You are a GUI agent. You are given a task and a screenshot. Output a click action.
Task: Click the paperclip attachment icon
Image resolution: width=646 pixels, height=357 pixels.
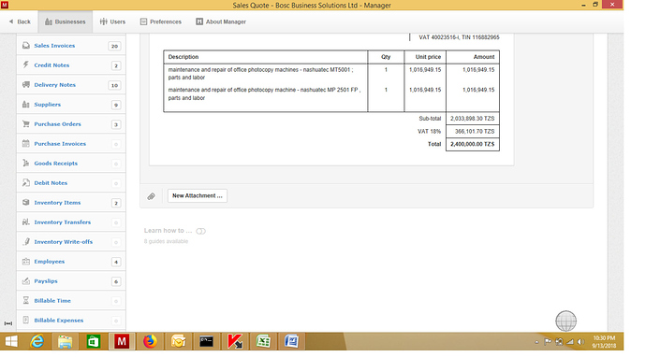[151, 196]
